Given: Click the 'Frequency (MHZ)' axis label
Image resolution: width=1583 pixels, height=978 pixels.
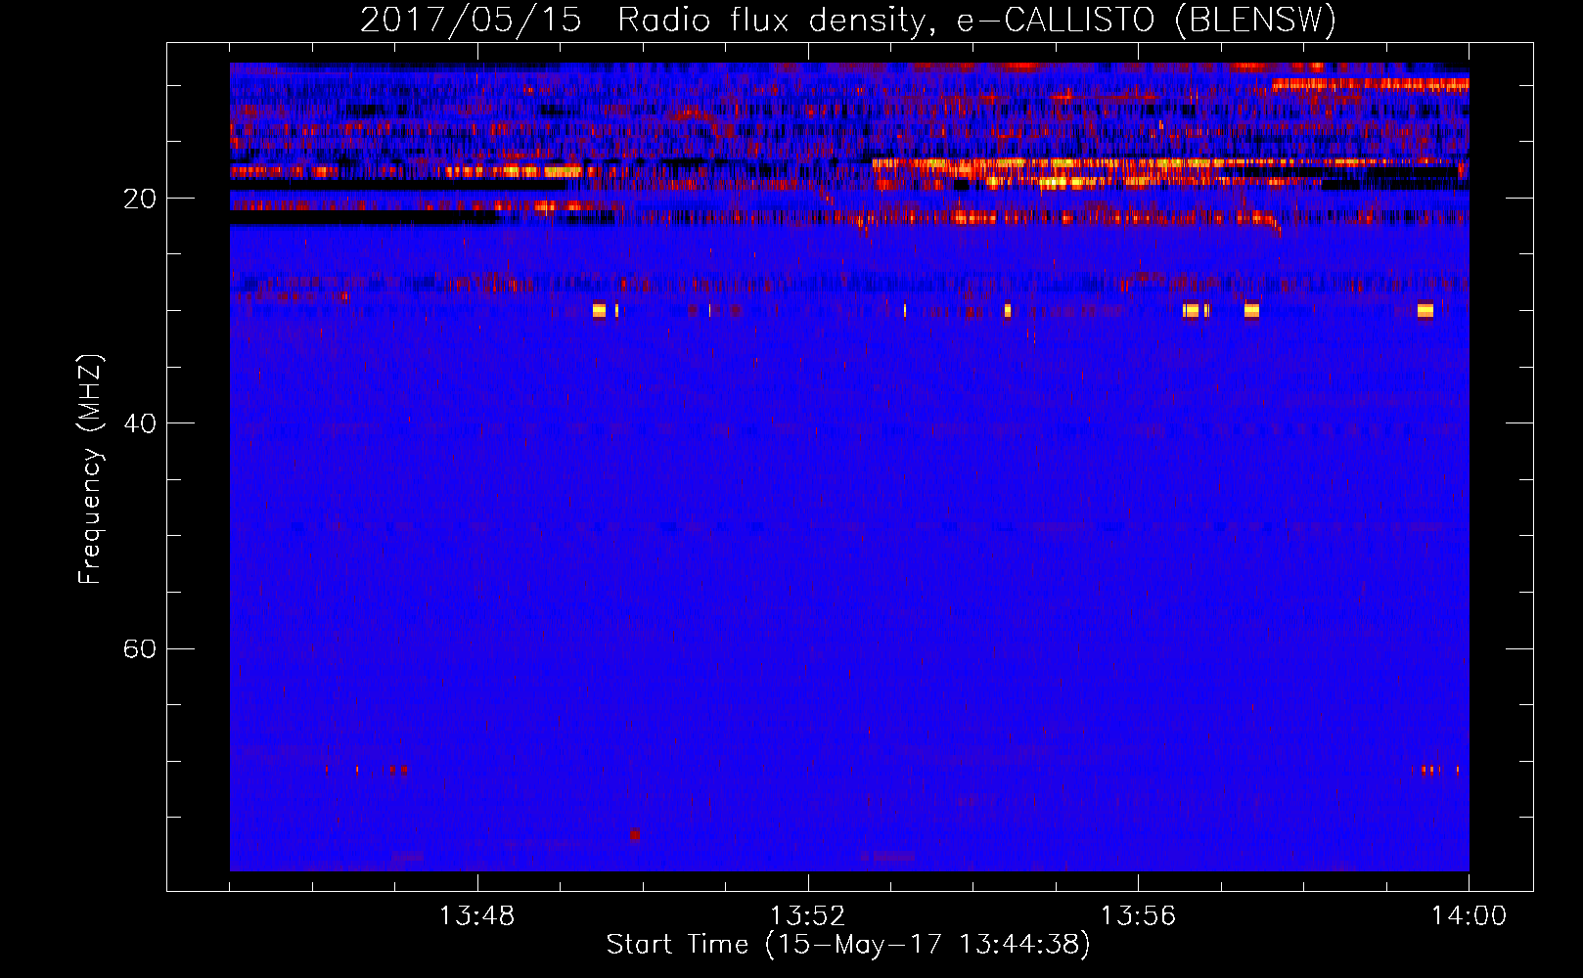Looking at the screenshot, I should coord(90,469).
